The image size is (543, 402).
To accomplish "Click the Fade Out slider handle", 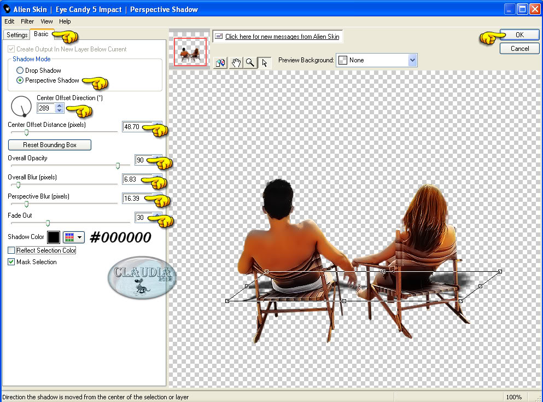I will coord(48,223).
